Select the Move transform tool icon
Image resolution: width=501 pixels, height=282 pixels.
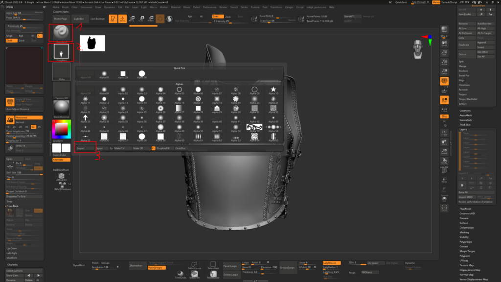tap(132, 19)
